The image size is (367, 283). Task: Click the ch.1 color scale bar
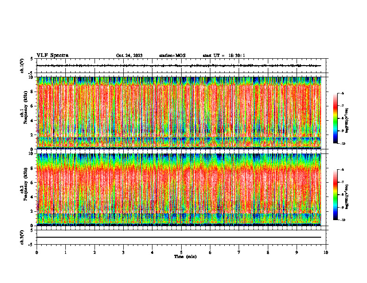click(335, 118)
